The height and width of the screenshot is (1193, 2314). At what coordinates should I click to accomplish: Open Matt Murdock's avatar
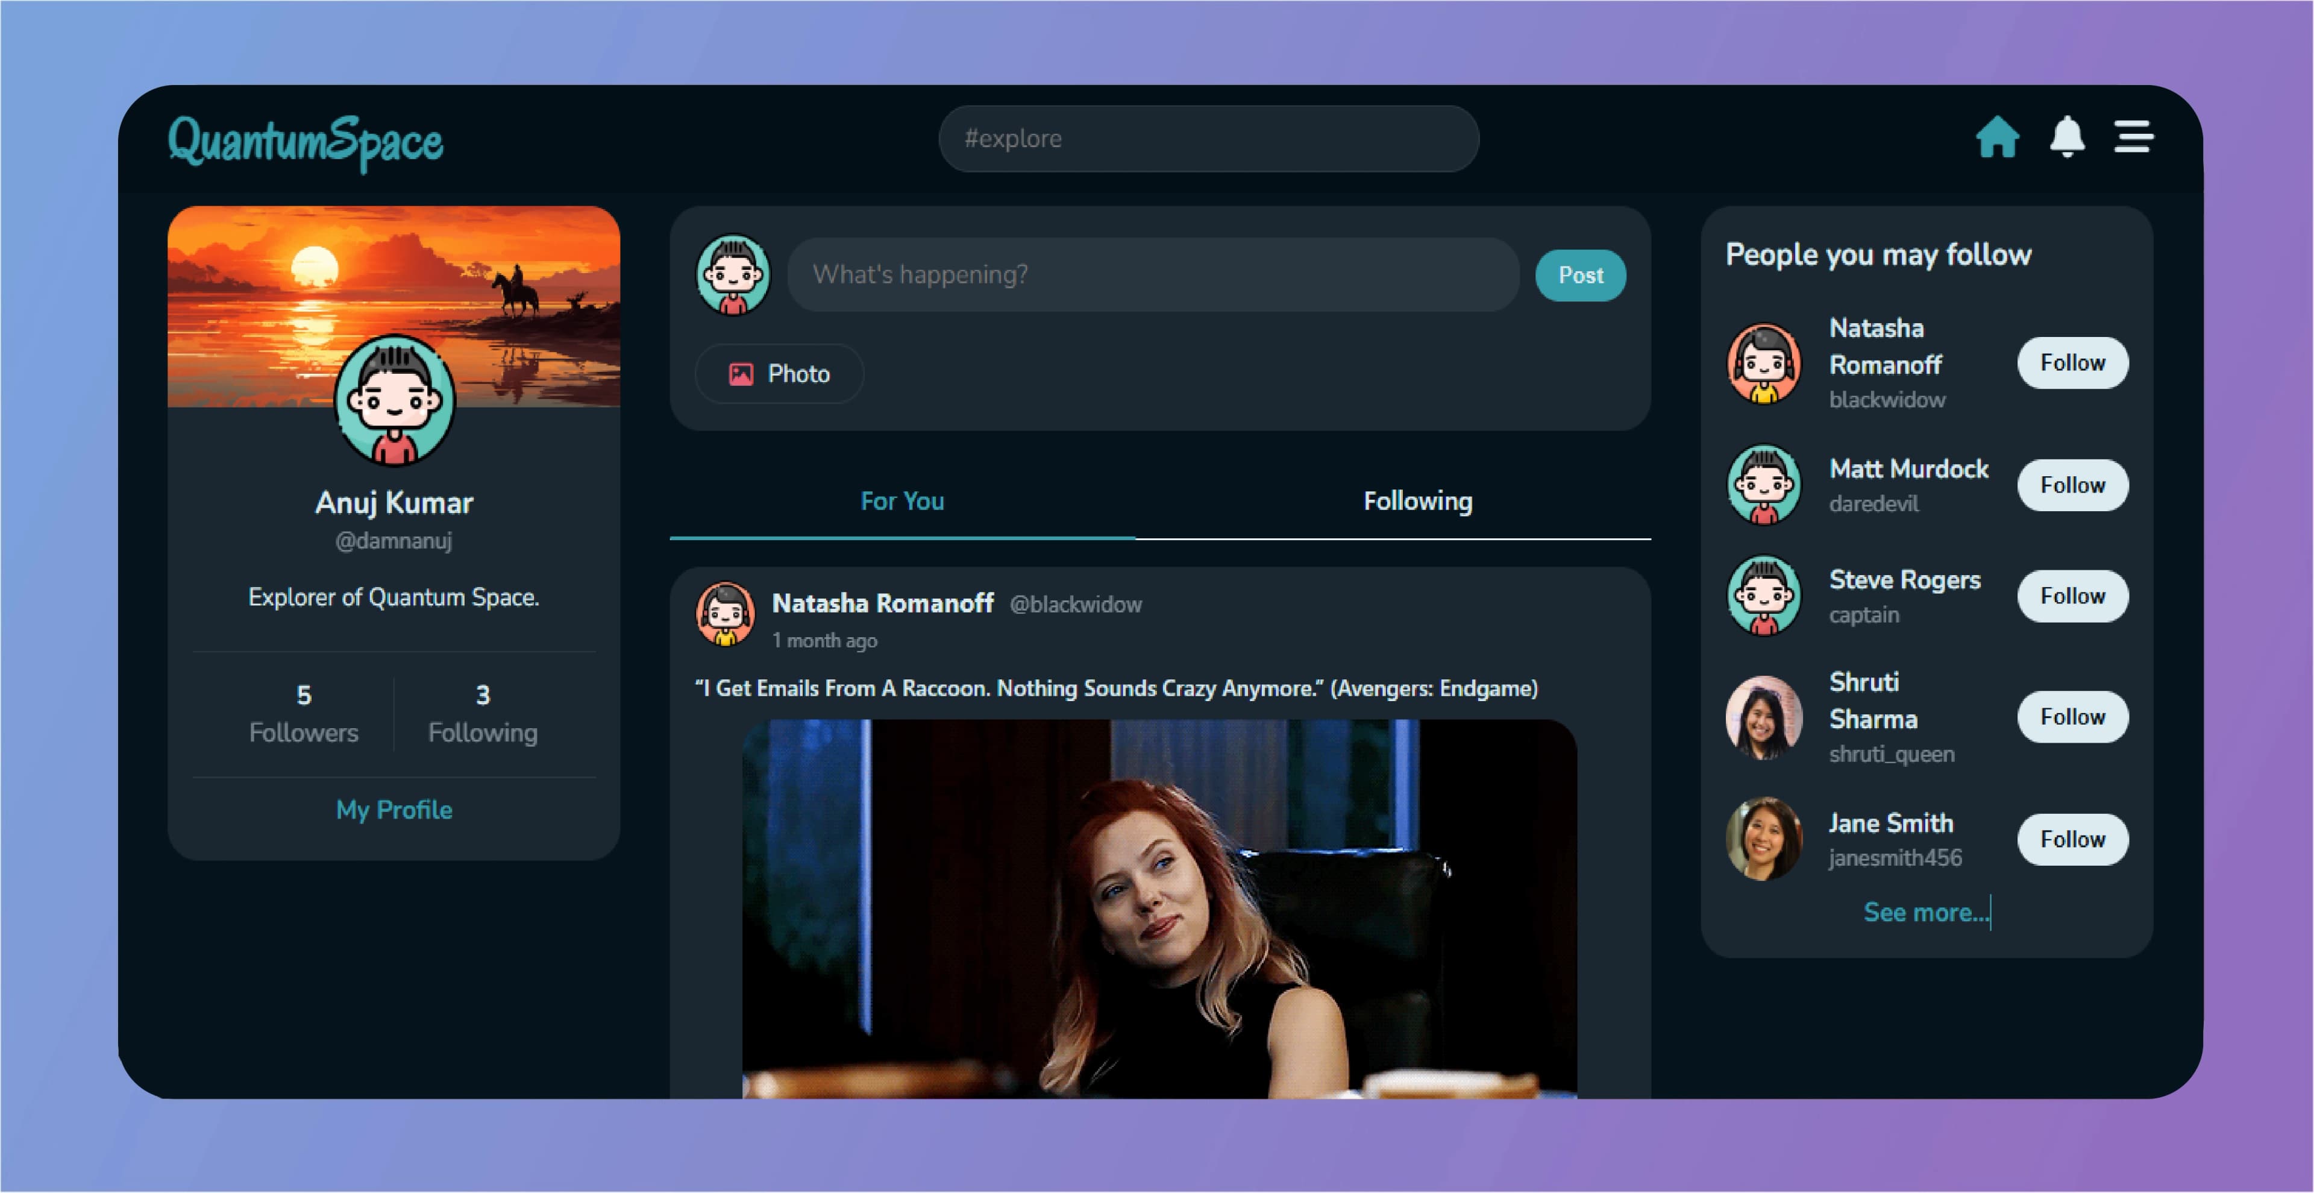1763,485
